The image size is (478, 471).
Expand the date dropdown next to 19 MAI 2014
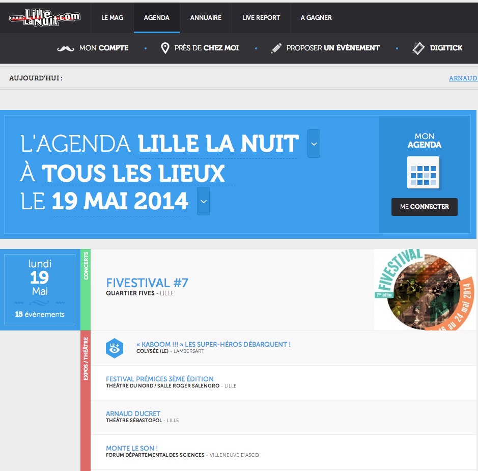[x=203, y=201]
